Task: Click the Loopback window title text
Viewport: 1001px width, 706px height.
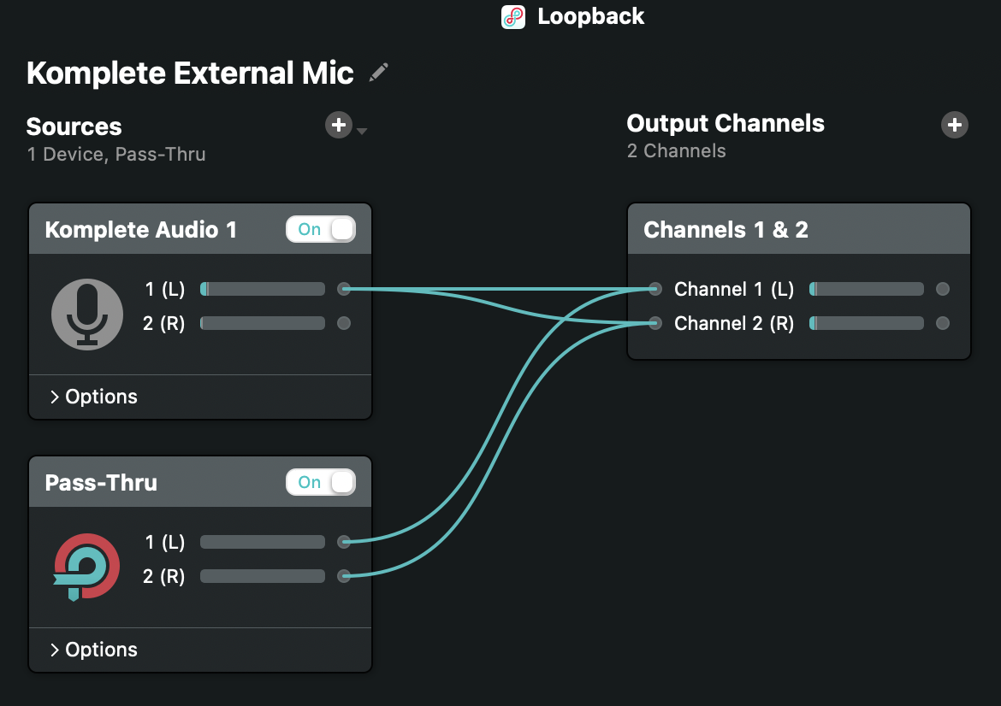Action: click(591, 16)
